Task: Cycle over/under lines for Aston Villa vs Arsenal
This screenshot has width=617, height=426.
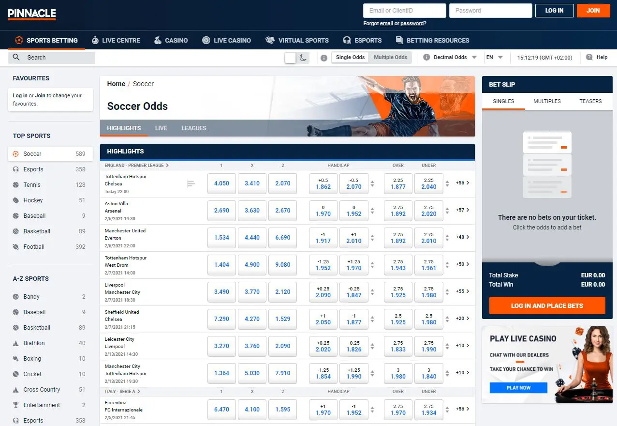Action: pyautogui.click(x=447, y=211)
